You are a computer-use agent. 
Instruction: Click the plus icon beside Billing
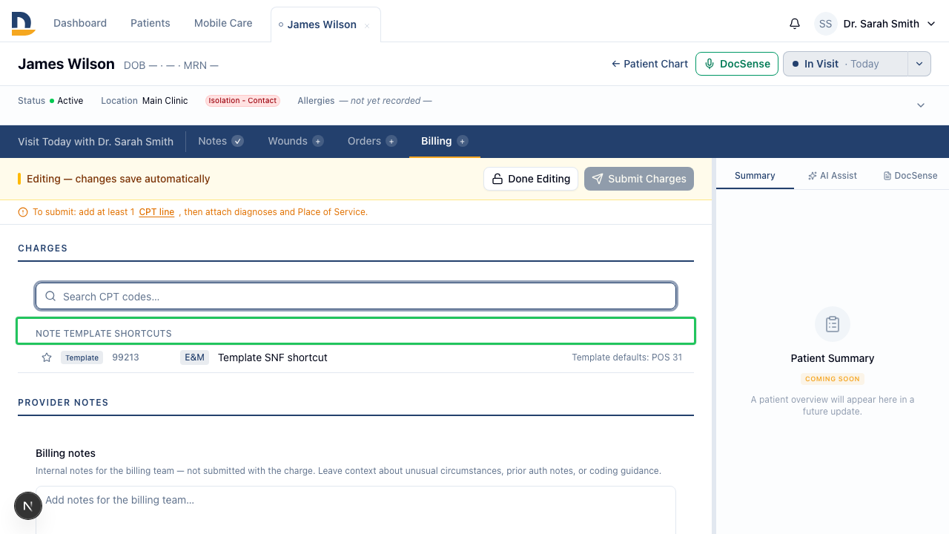click(x=462, y=141)
